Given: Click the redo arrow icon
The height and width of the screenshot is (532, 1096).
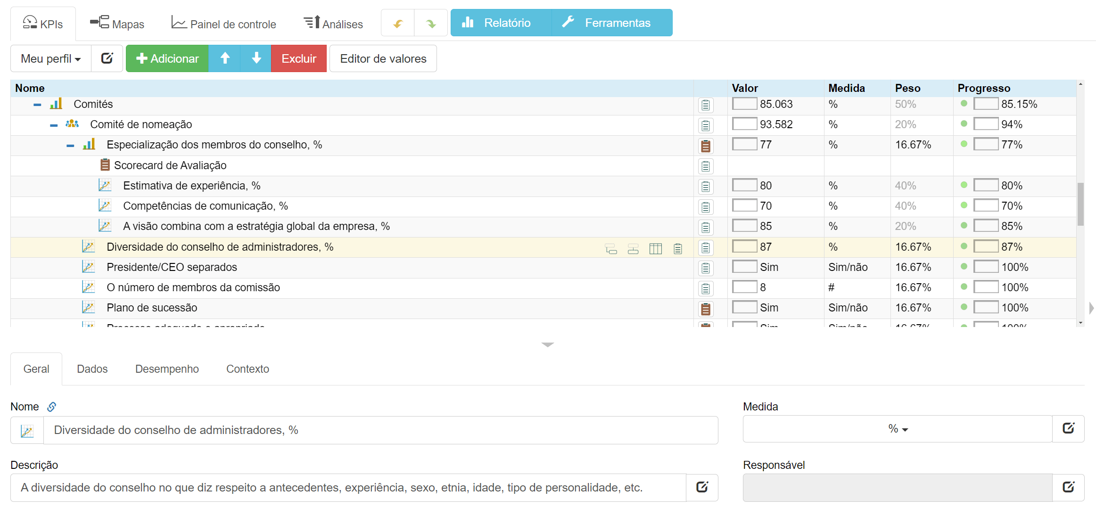Looking at the screenshot, I should coord(430,22).
